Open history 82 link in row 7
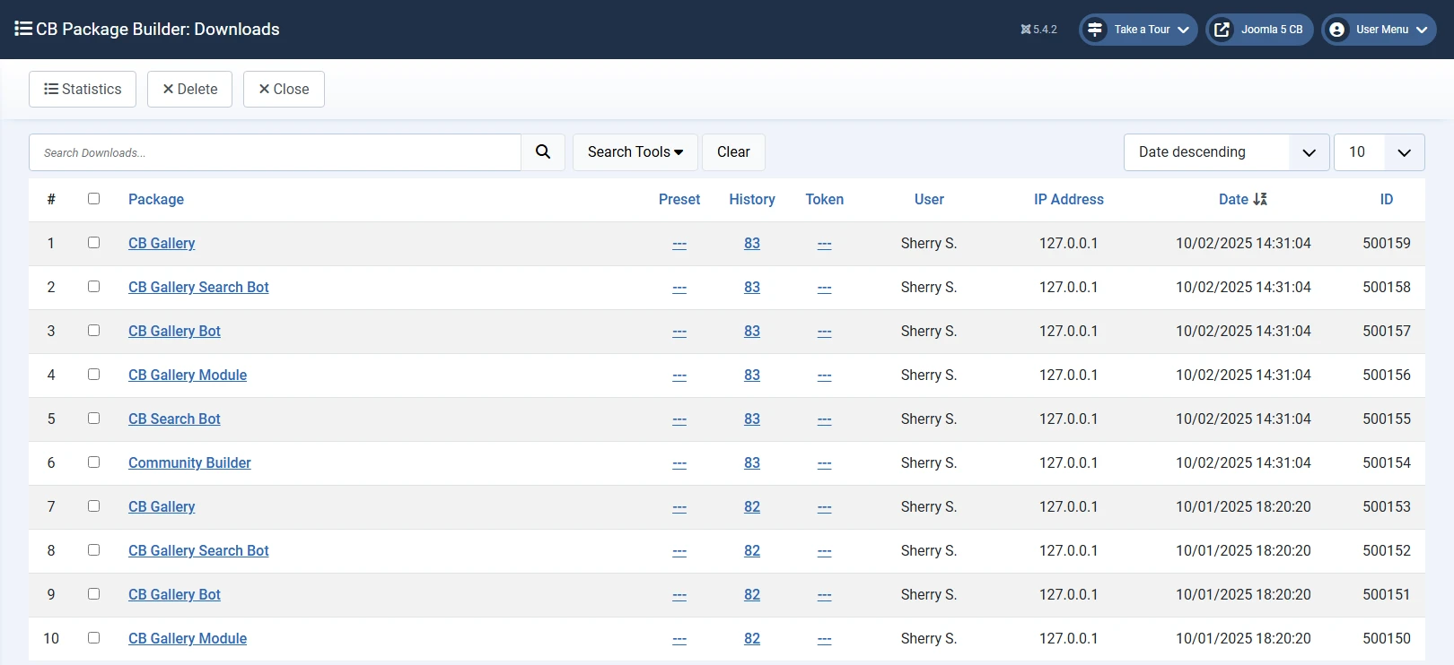 coord(752,506)
